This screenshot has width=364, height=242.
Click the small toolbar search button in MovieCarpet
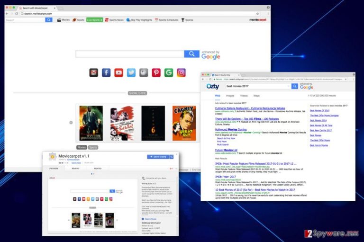coord(49,20)
